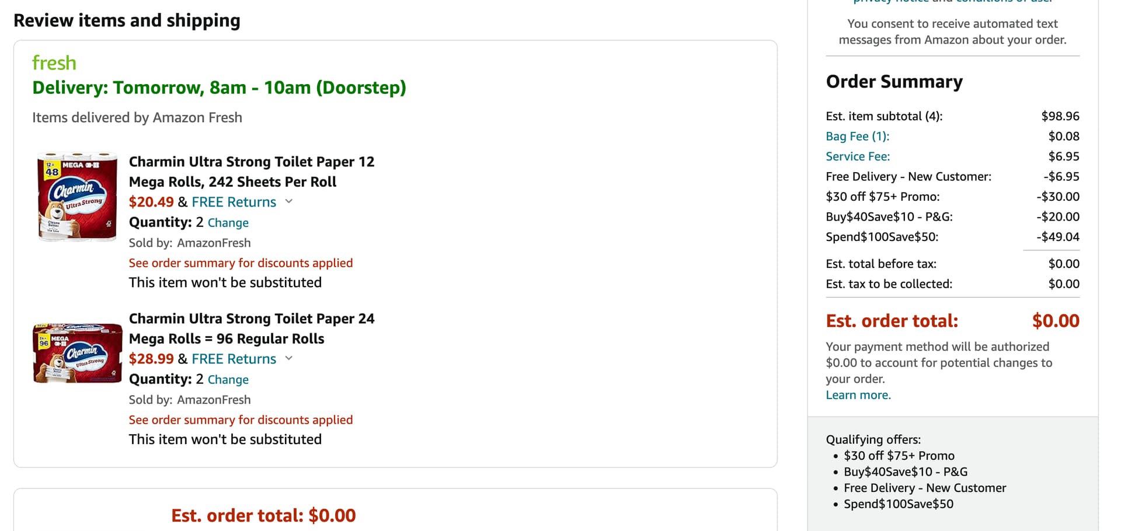Click the Amazon fresh logo
The image size is (1121, 531).
tap(54, 63)
